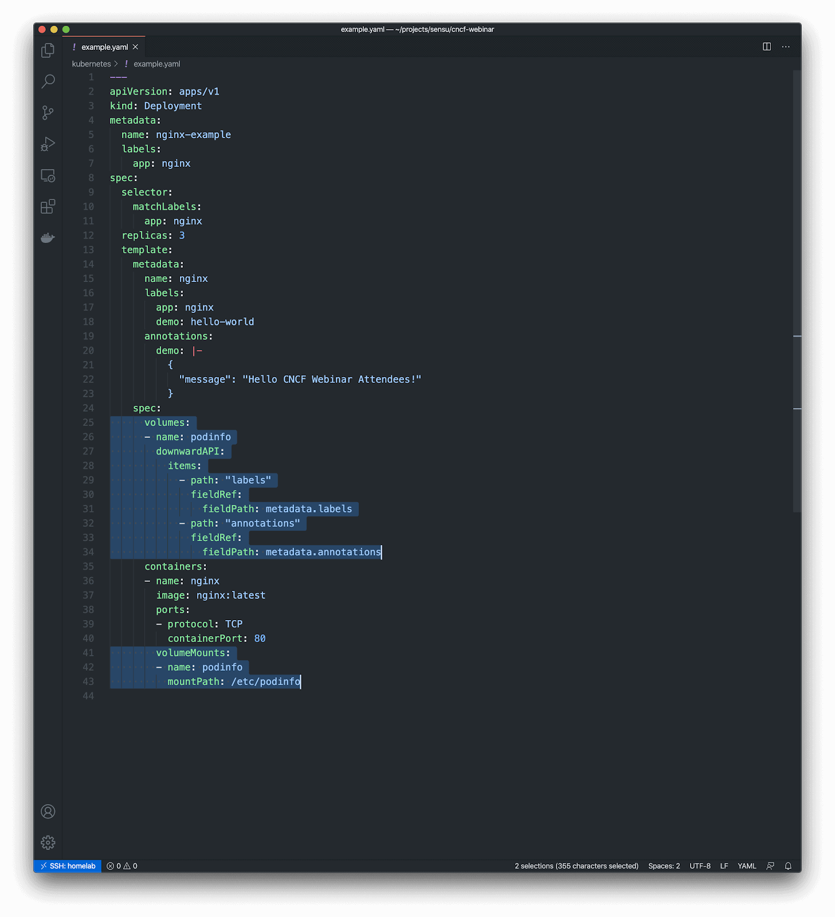Image resolution: width=835 pixels, height=917 pixels.
Task: Click line number 25 in gutter
Action: [x=88, y=422]
